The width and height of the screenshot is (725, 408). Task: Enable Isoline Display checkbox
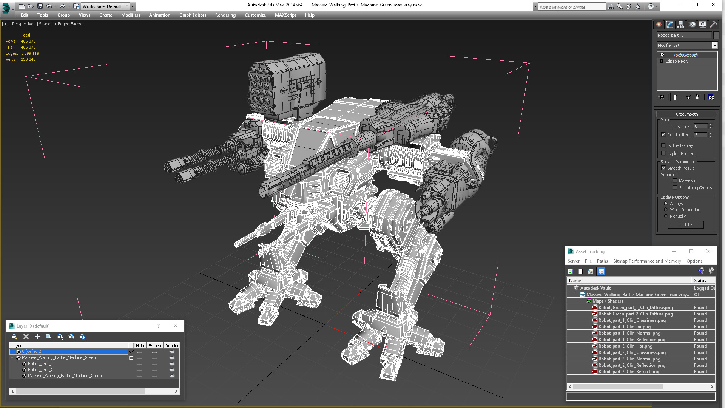663,145
